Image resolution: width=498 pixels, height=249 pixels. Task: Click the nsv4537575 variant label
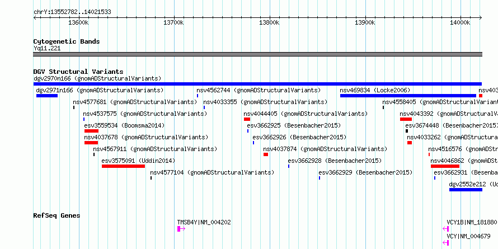[x=145, y=114]
